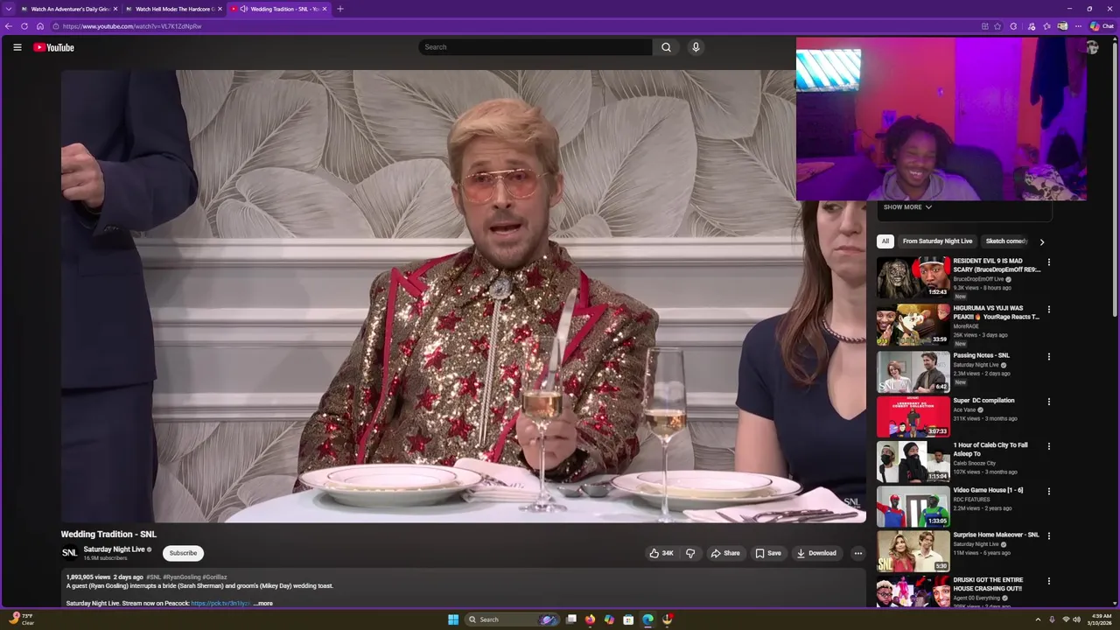The height and width of the screenshot is (630, 1120).
Task: Save the video to a playlist
Action: coord(768,553)
